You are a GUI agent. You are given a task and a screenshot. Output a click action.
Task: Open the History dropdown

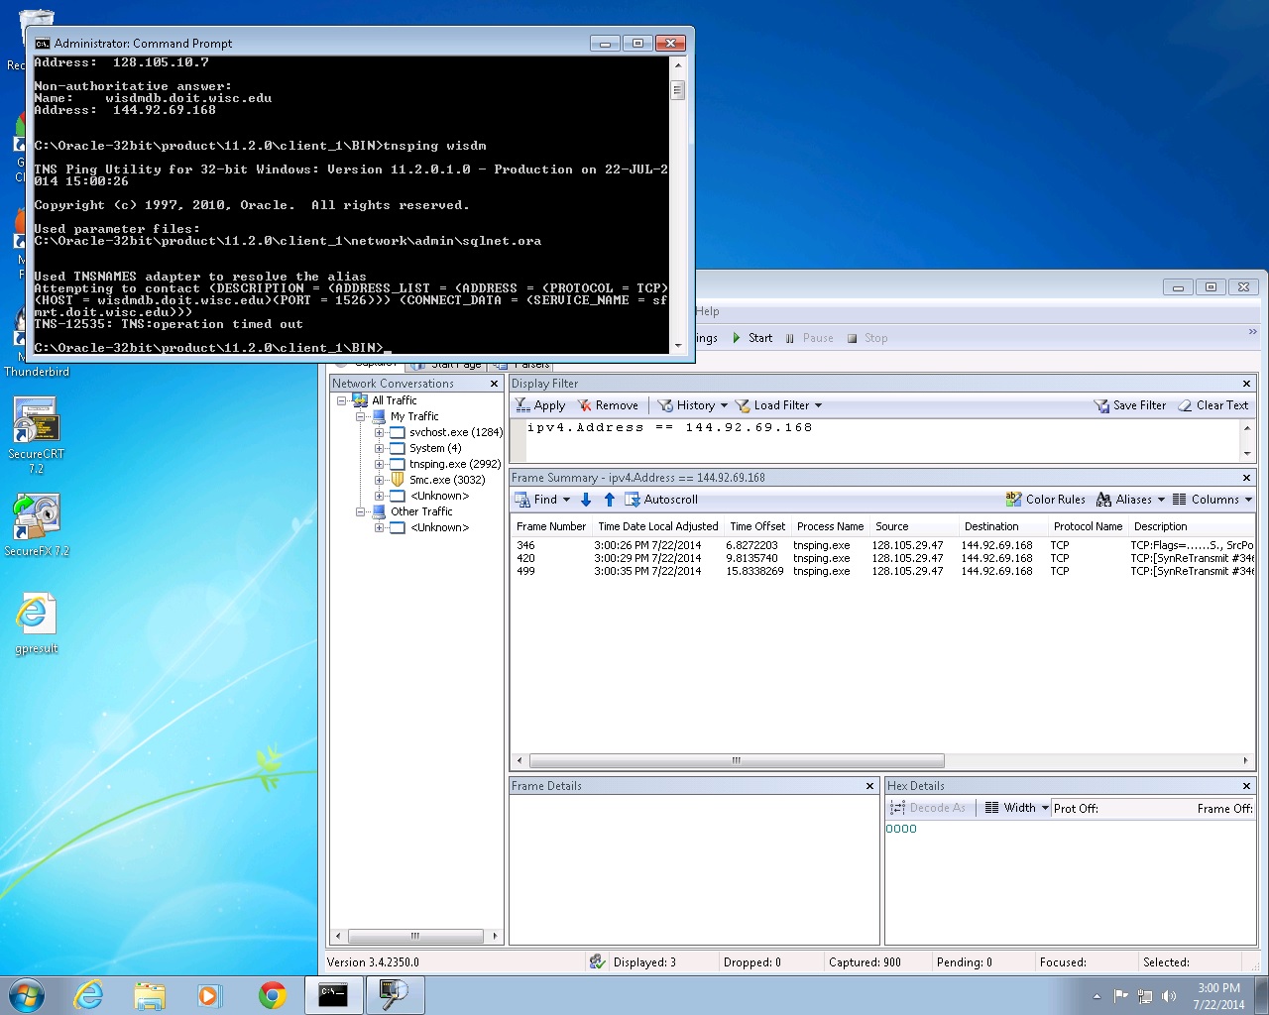pyautogui.click(x=692, y=405)
